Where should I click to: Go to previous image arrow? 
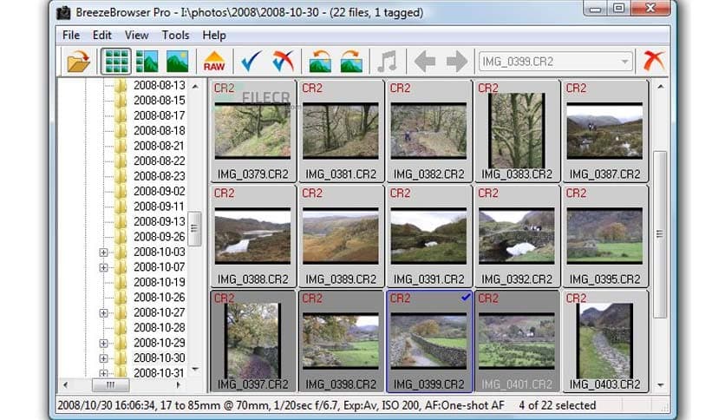(424, 61)
